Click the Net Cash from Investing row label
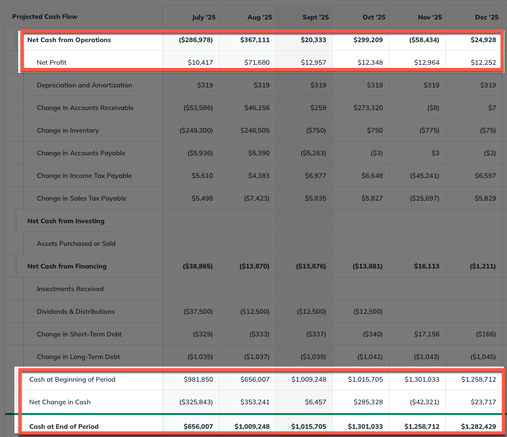Viewport: 507px width, 437px height. tap(66, 221)
